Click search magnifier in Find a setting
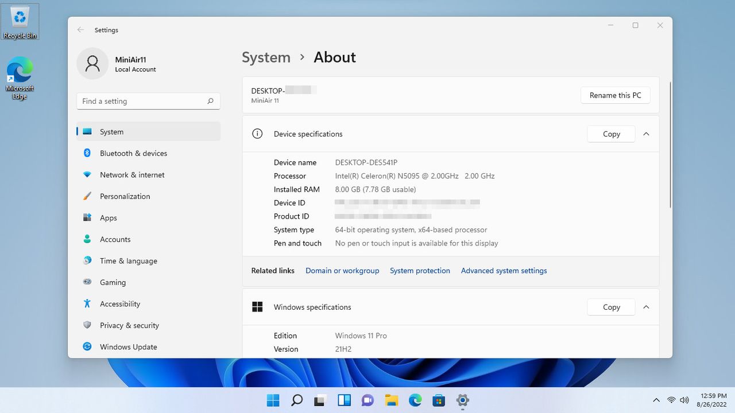The image size is (735, 413). coord(210,101)
